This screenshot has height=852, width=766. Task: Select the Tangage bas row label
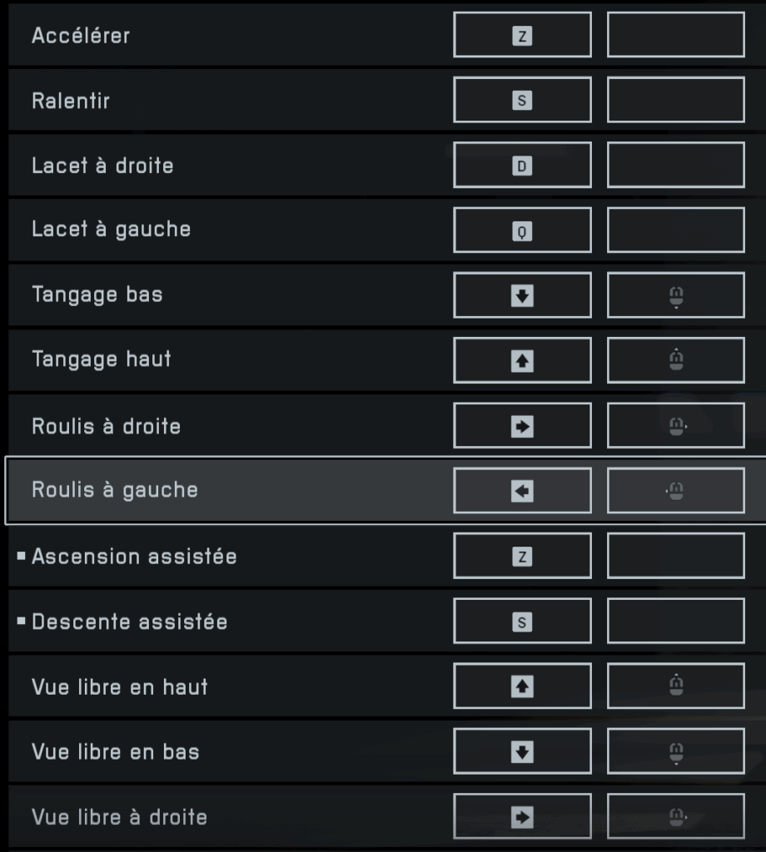pyautogui.click(x=97, y=295)
